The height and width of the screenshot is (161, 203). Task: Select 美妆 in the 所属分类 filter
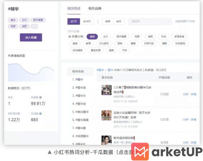pyautogui.click(x=92, y=37)
